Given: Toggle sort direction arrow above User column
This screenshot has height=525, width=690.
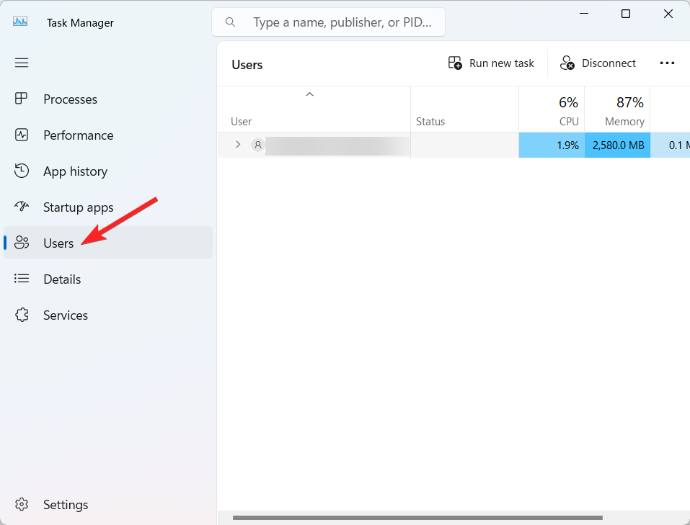Looking at the screenshot, I should click(310, 94).
